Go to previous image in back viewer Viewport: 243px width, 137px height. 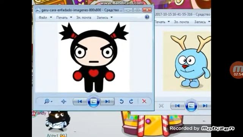click(177, 106)
